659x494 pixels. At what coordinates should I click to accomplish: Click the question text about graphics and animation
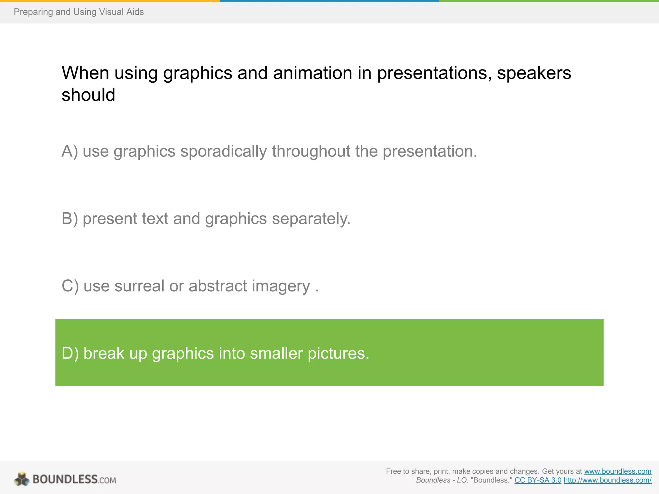(x=316, y=84)
